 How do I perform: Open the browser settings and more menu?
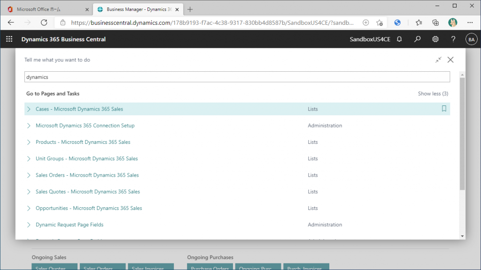tap(470, 22)
